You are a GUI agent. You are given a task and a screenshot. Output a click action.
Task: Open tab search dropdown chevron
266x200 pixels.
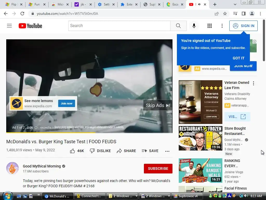tap(235, 4)
